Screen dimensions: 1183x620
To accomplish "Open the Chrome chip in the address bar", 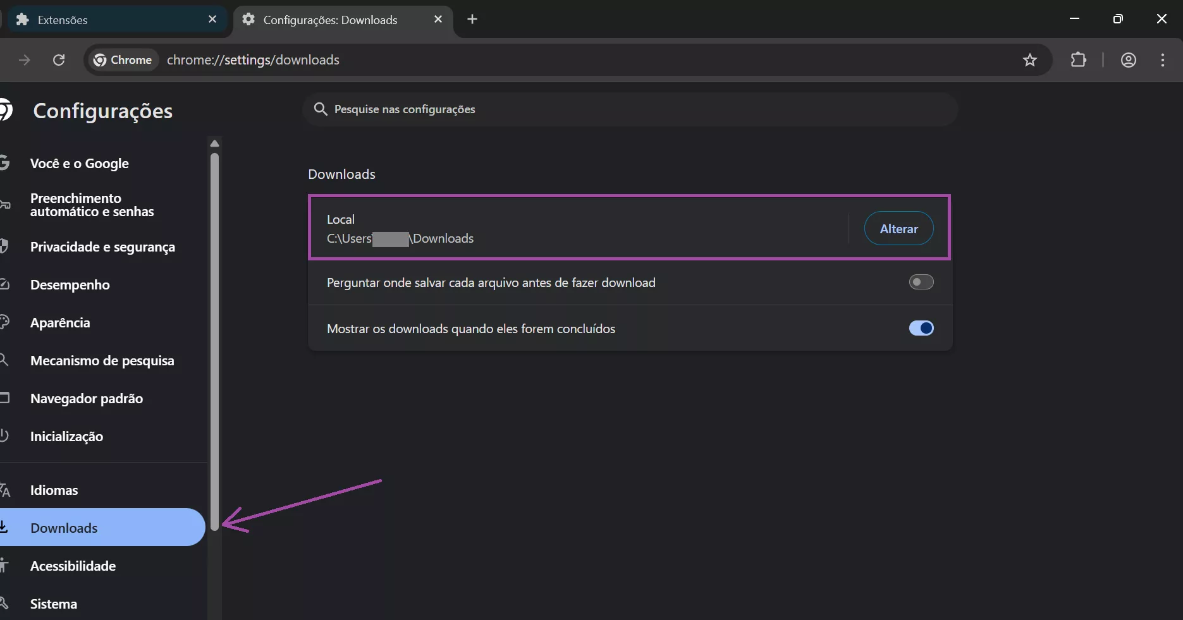I will coord(123,60).
